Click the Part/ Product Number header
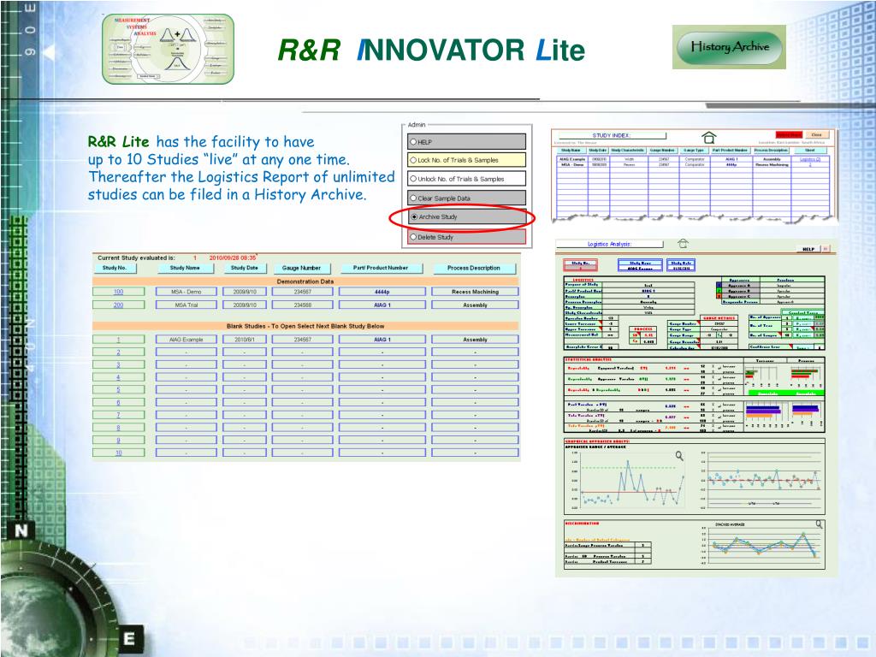This screenshot has width=876, height=657. (381, 268)
